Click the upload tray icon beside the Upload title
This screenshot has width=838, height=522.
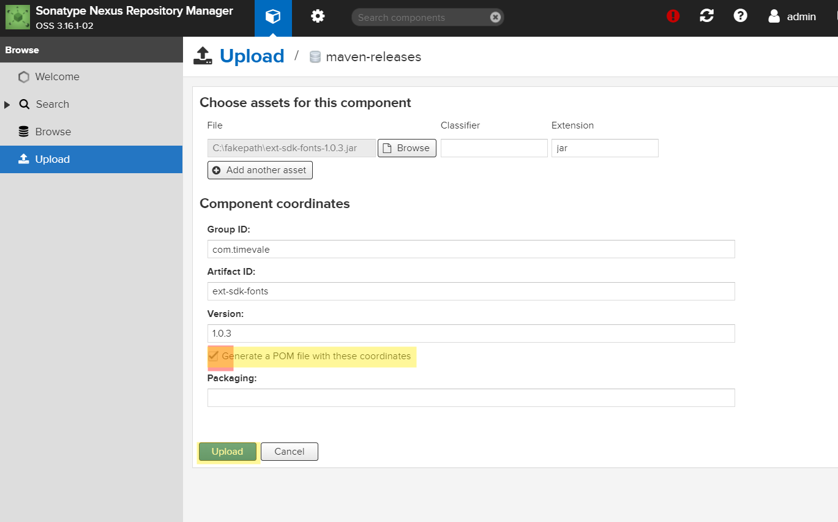(x=203, y=56)
